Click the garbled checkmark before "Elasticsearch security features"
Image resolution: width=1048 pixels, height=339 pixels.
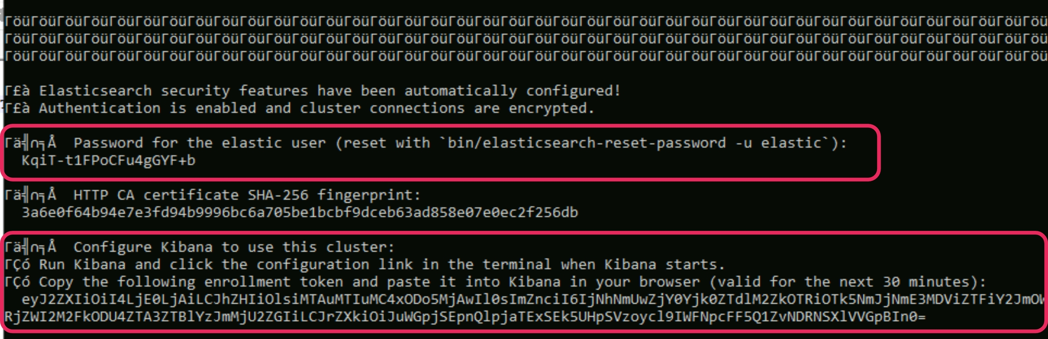(x=17, y=91)
